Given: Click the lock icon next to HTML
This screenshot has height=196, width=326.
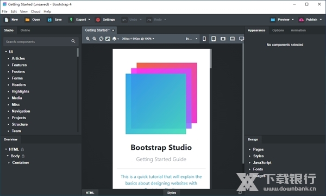Looking at the screenshot, I should point(22,149).
